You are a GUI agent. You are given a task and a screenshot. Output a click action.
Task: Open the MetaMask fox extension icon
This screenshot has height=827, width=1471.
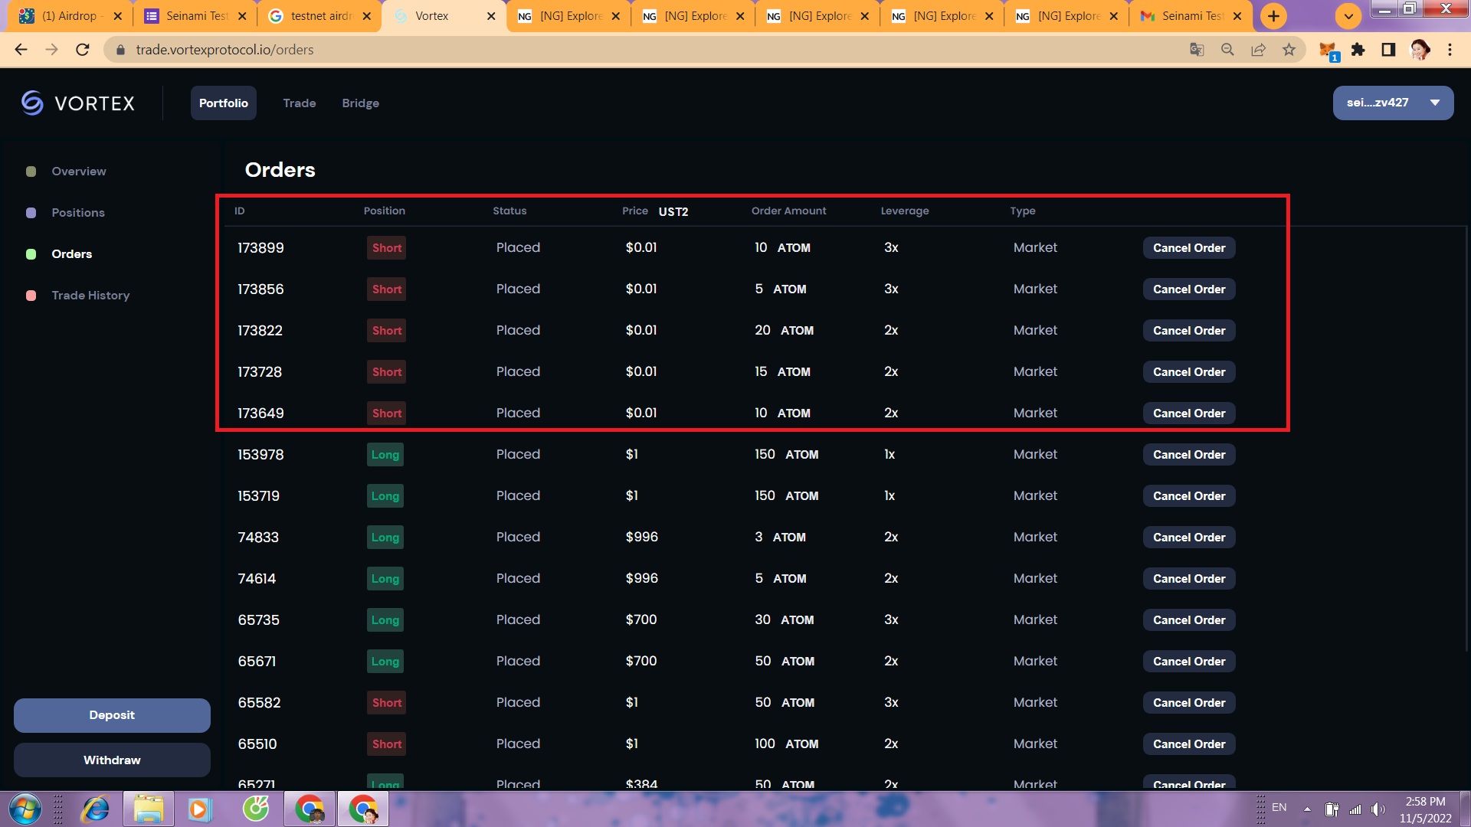1328,50
